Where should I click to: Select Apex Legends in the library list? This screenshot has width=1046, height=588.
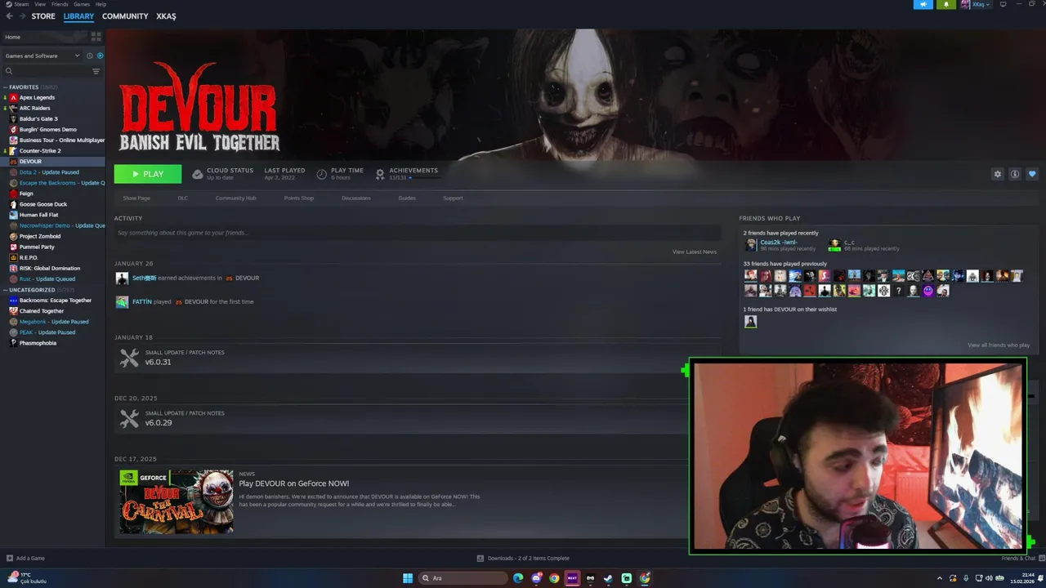37,97
